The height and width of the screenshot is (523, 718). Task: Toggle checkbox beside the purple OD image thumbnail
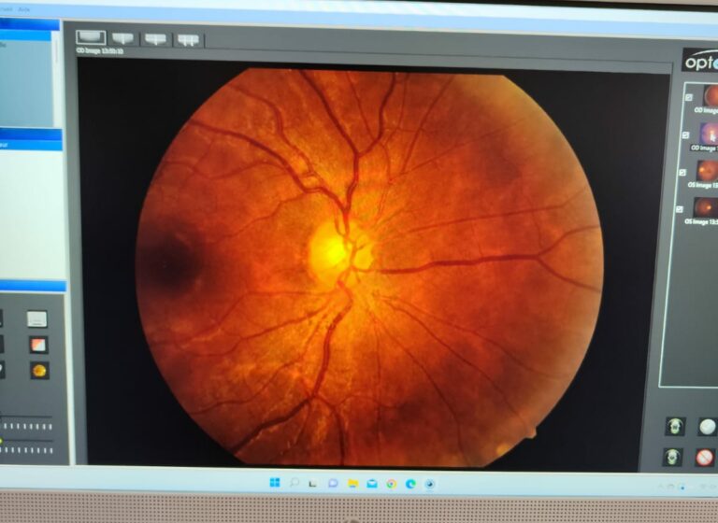point(685,135)
